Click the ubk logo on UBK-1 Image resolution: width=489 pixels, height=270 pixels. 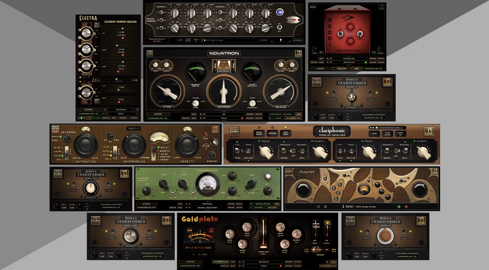pyautogui.click(x=215, y=129)
